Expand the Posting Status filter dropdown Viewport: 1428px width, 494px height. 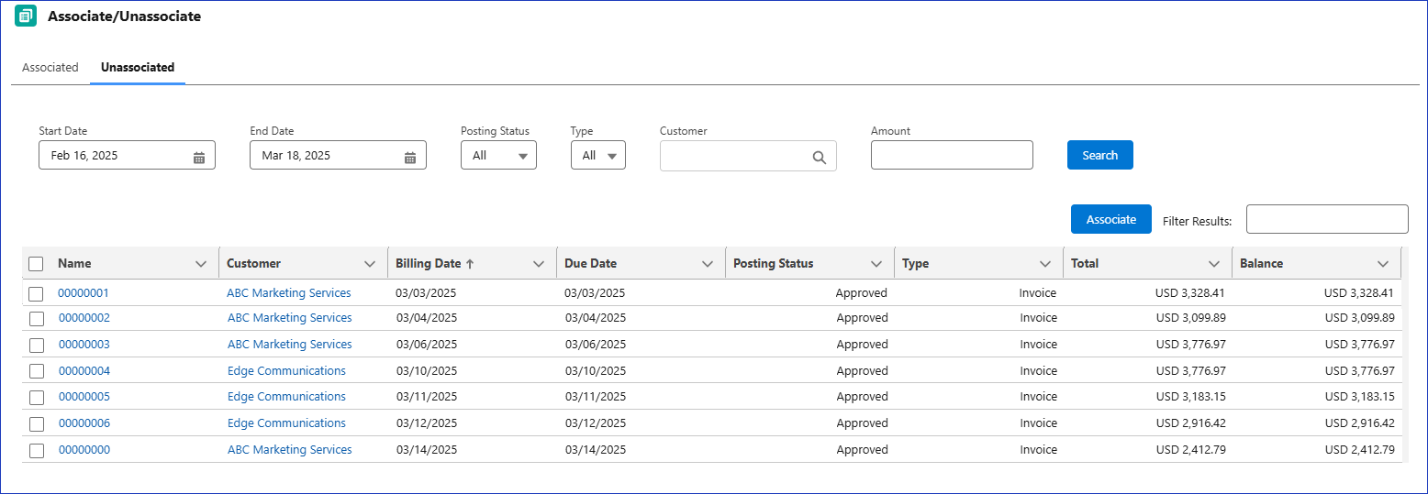click(498, 156)
